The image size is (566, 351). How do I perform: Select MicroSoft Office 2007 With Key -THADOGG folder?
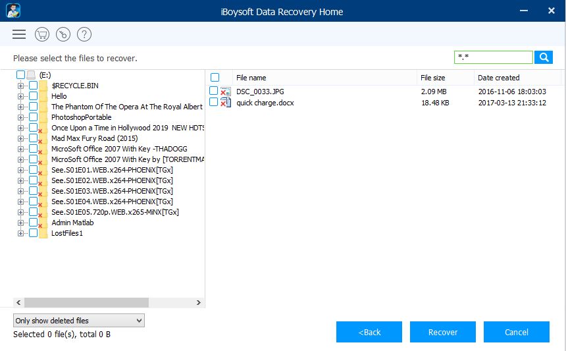pyautogui.click(x=119, y=149)
